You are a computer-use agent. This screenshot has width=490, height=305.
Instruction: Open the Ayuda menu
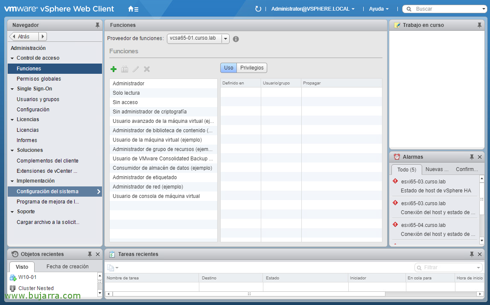tap(379, 9)
